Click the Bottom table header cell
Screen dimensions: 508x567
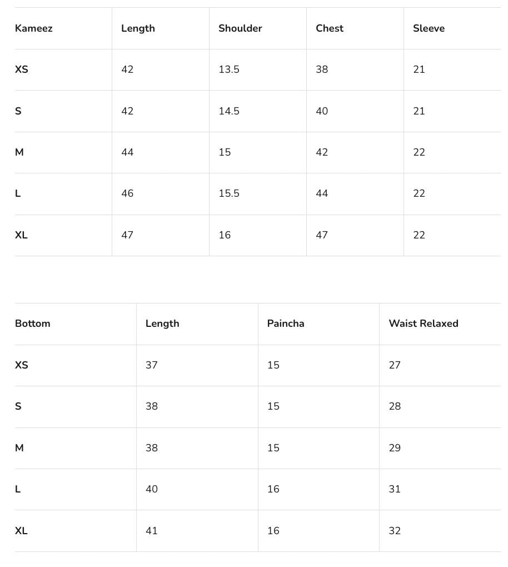tap(33, 324)
